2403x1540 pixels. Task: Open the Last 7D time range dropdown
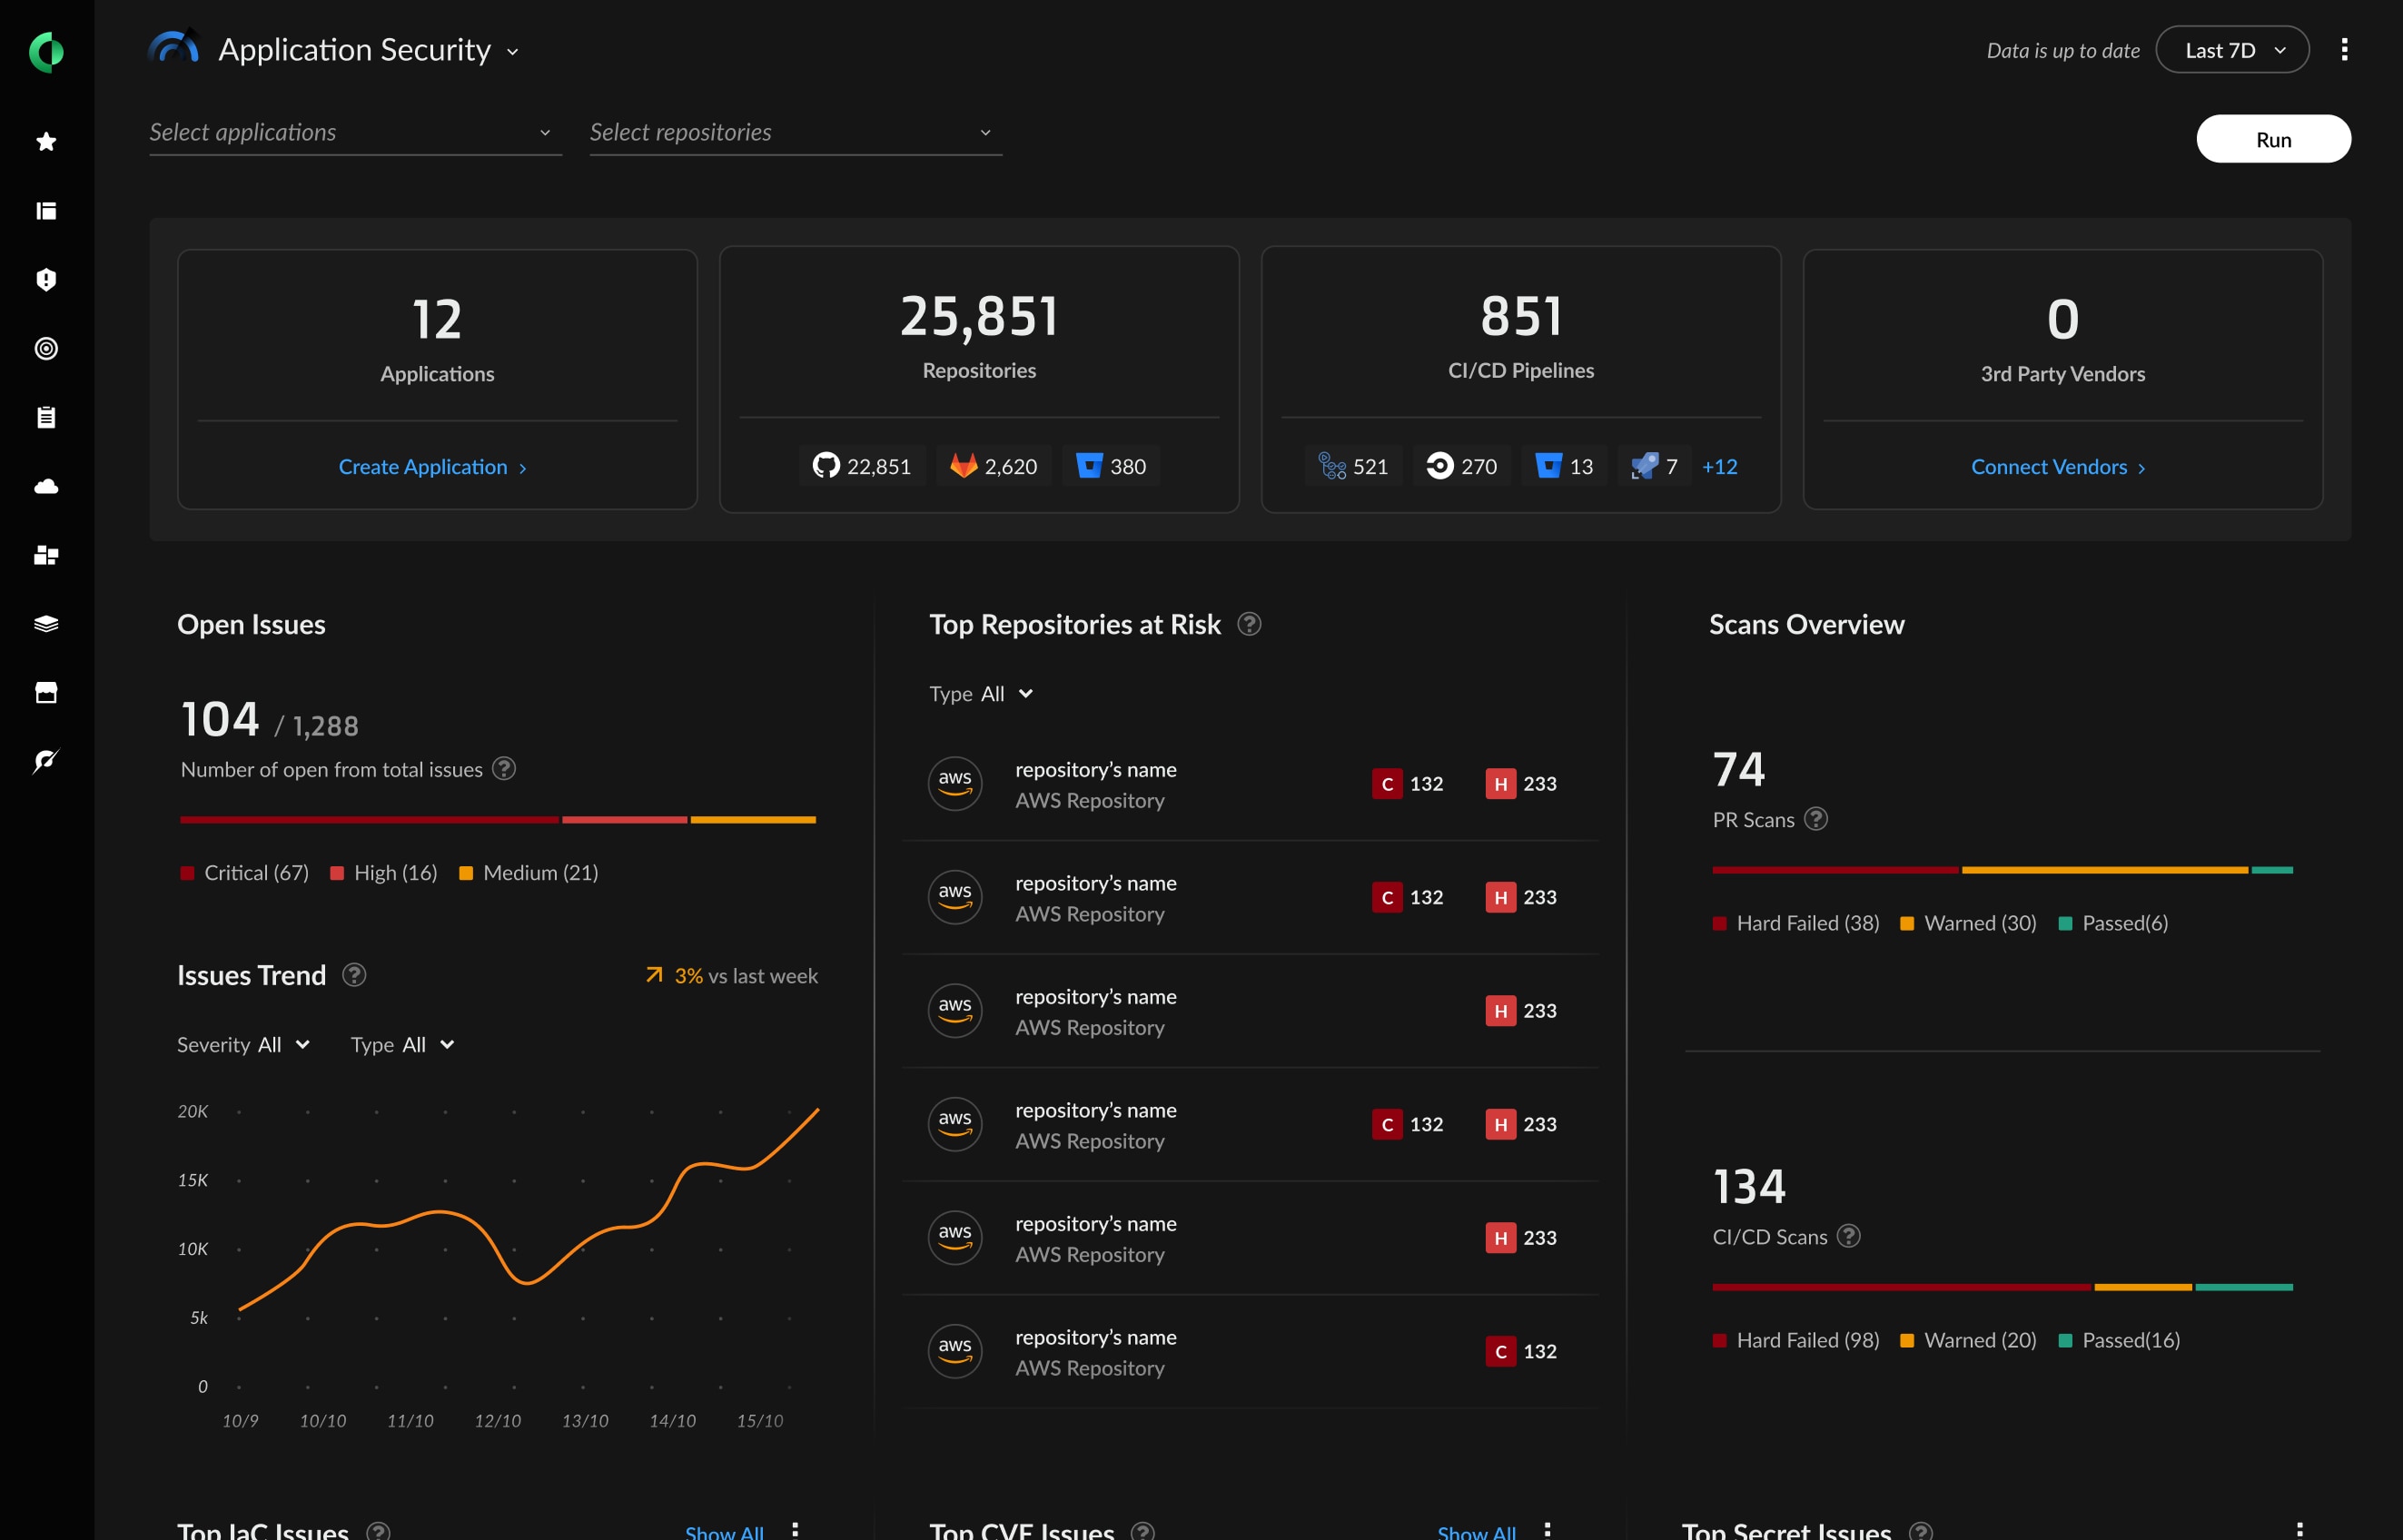point(2231,49)
